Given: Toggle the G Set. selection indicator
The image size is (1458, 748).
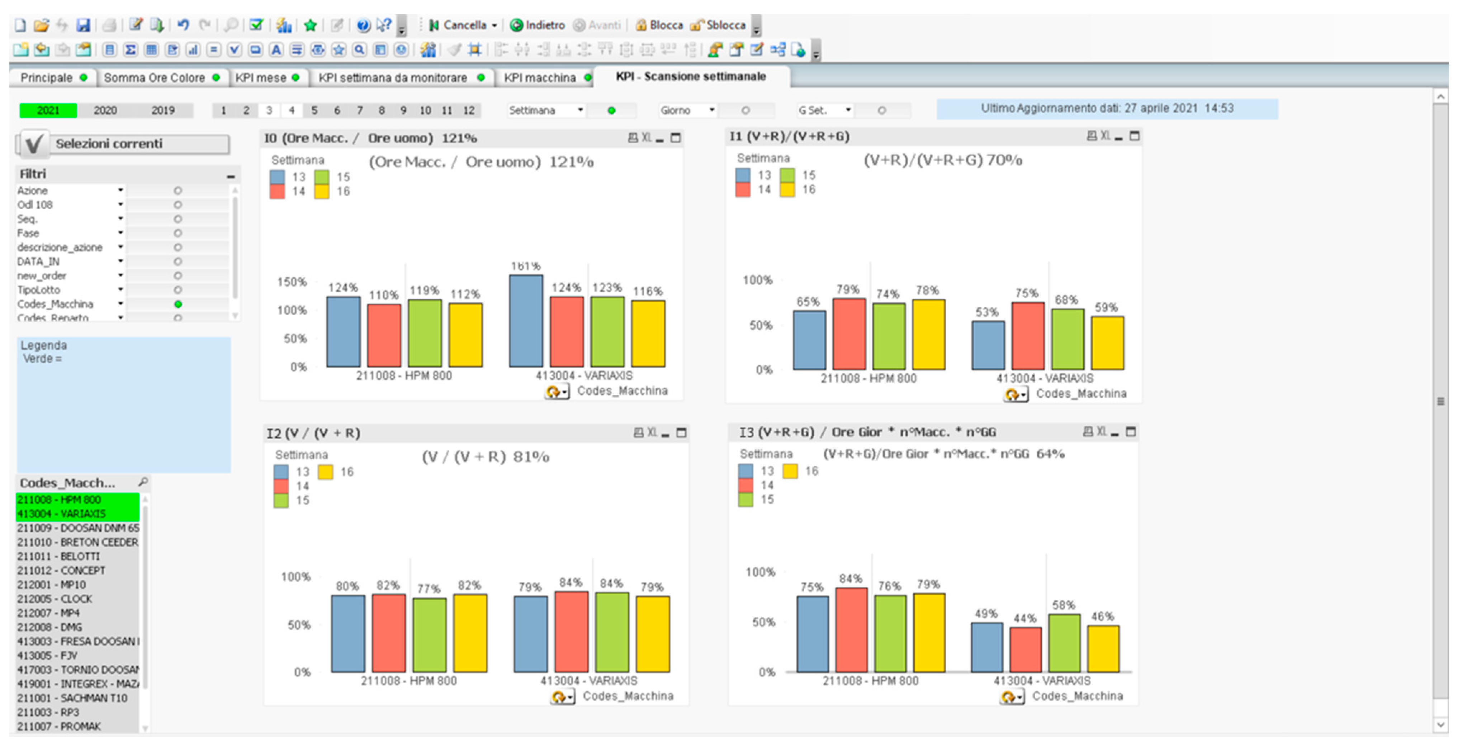Looking at the screenshot, I should point(881,110).
